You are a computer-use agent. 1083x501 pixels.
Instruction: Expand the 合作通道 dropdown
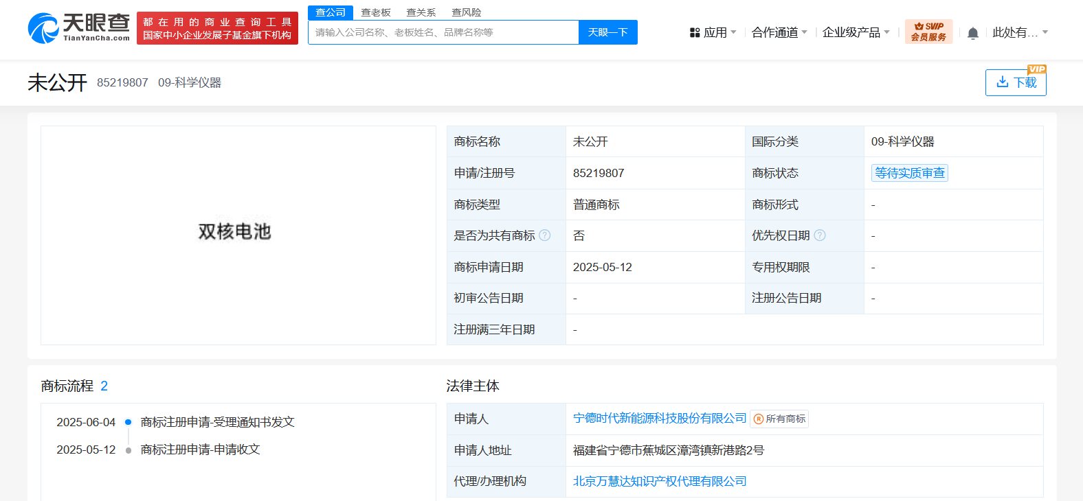click(x=779, y=32)
